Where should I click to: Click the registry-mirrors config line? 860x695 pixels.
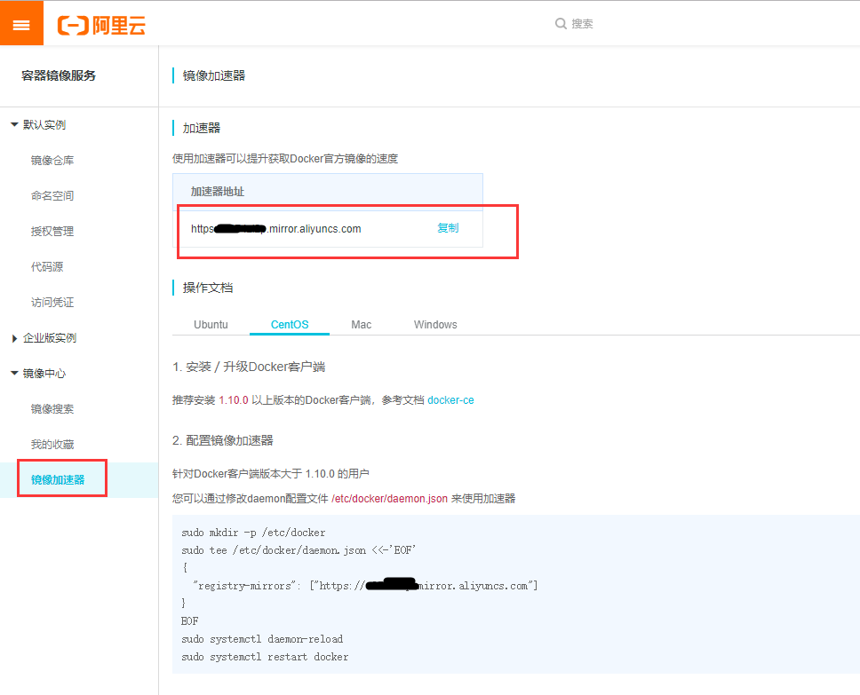[x=365, y=586]
